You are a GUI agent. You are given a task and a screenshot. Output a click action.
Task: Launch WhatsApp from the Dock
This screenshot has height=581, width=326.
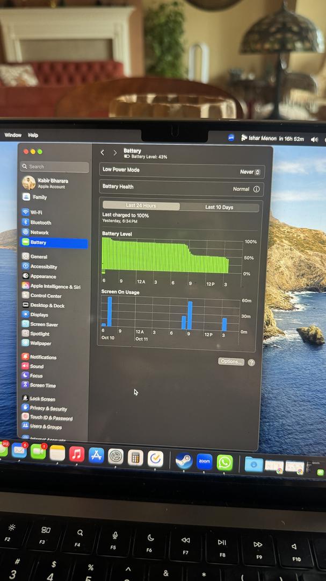[224, 463]
